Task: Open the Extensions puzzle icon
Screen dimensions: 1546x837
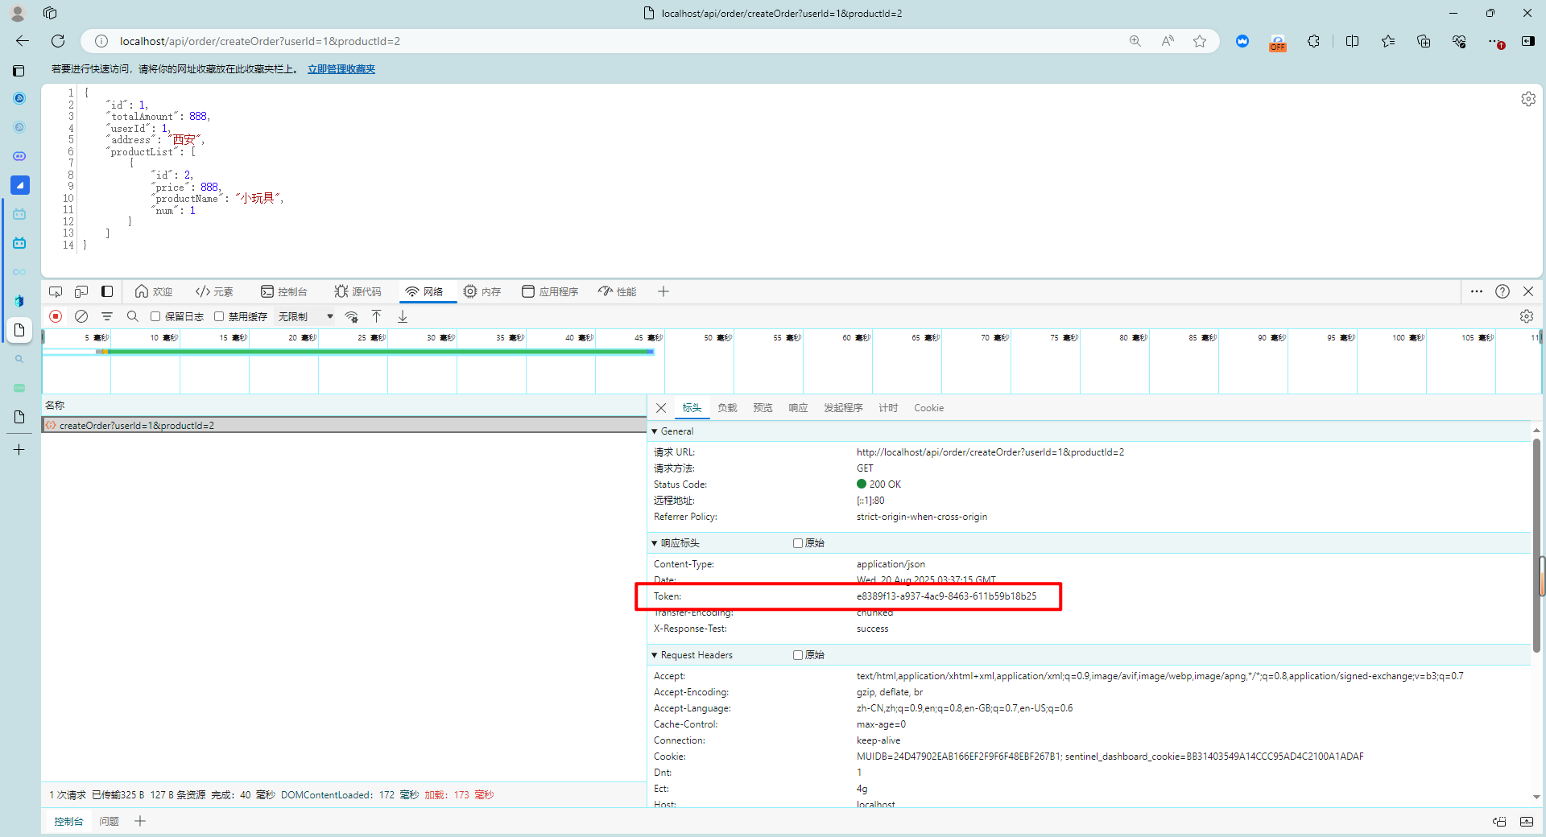Action: tap(1313, 41)
